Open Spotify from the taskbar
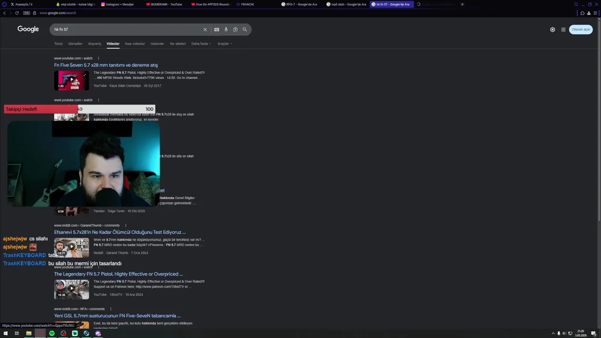 click(52, 333)
